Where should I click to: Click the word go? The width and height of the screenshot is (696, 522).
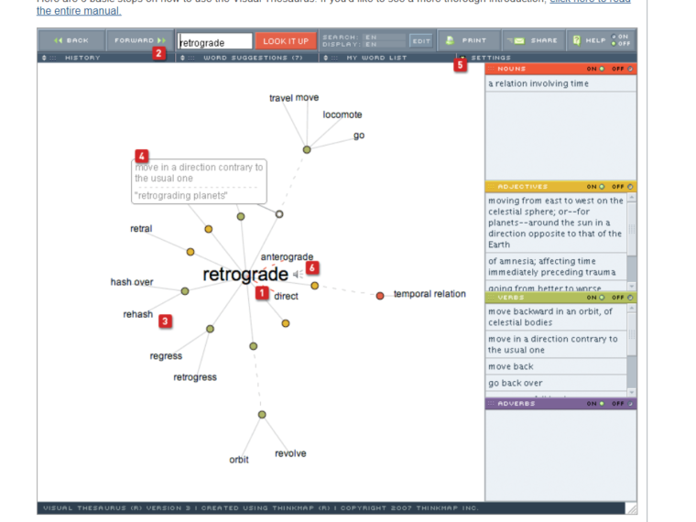359,136
